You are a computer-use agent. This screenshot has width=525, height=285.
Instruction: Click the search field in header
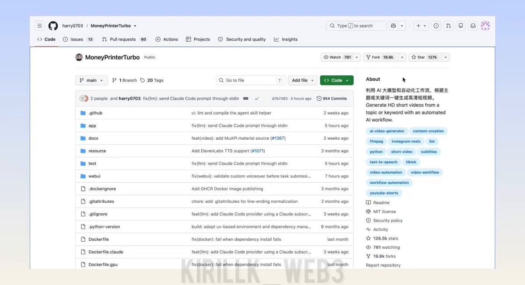(x=356, y=26)
